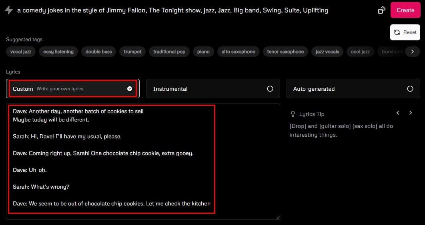Click the dice randomize icon beside Create
425x225 pixels.
coord(381,10)
